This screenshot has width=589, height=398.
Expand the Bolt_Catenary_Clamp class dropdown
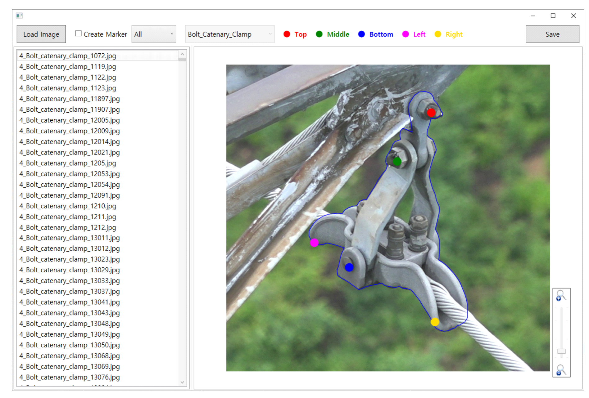tap(230, 34)
